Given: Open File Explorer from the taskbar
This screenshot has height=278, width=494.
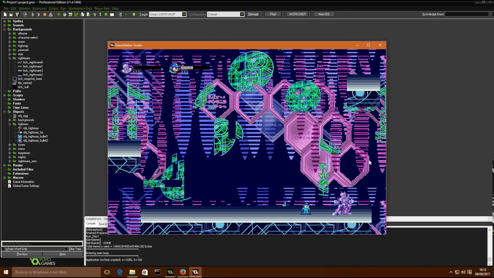Looking at the screenshot, I should tap(132, 272).
